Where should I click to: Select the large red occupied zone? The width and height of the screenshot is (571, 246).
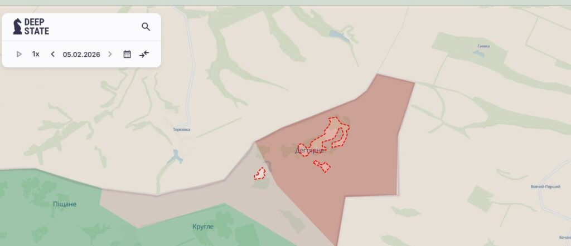click(x=364, y=171)
